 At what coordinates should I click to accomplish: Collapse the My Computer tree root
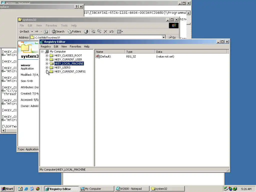point(42,51)
